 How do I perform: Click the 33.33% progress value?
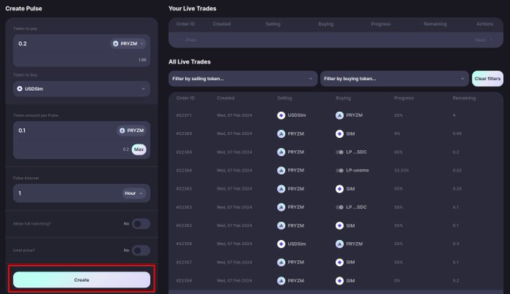coord(401,170)
